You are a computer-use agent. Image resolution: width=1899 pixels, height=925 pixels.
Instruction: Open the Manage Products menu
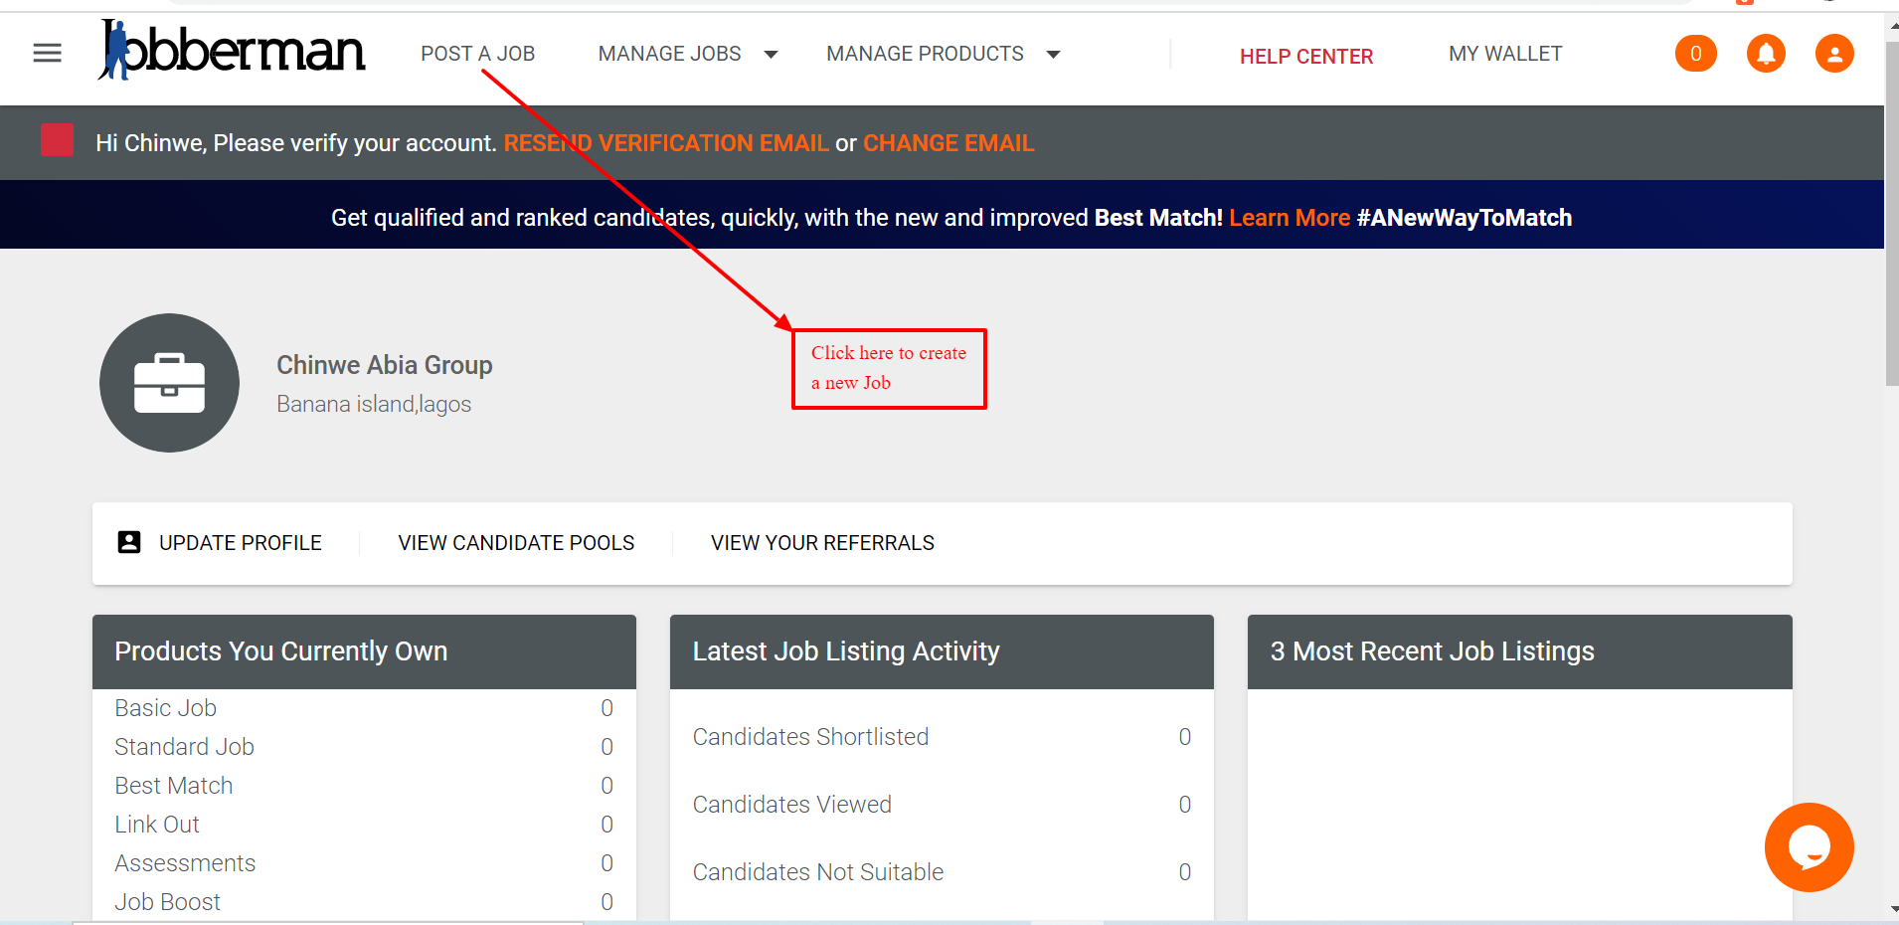[925, 54]
